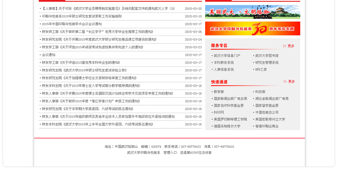Click the 服务专区 heading
The image size is (337, 176).
pyautogui.click(x=219, y=45)
